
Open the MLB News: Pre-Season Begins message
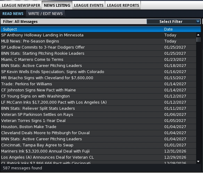pos(30,41)
